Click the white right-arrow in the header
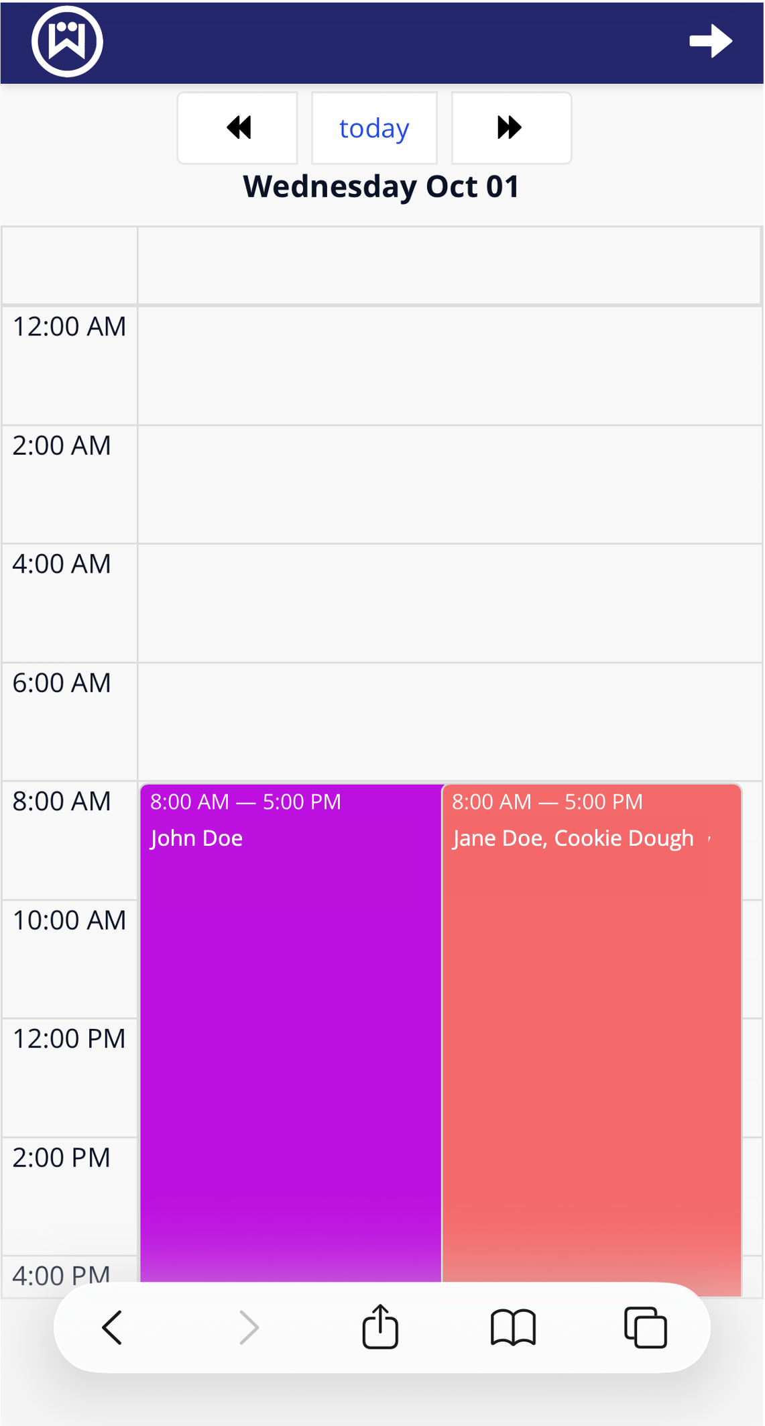 [711, 42]
